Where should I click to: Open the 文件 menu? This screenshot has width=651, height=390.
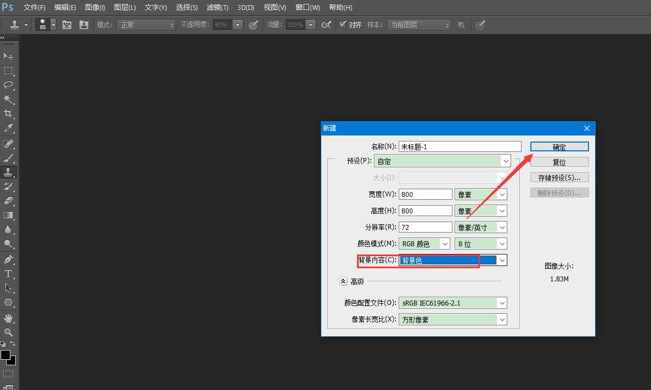[x=34, y=8]
